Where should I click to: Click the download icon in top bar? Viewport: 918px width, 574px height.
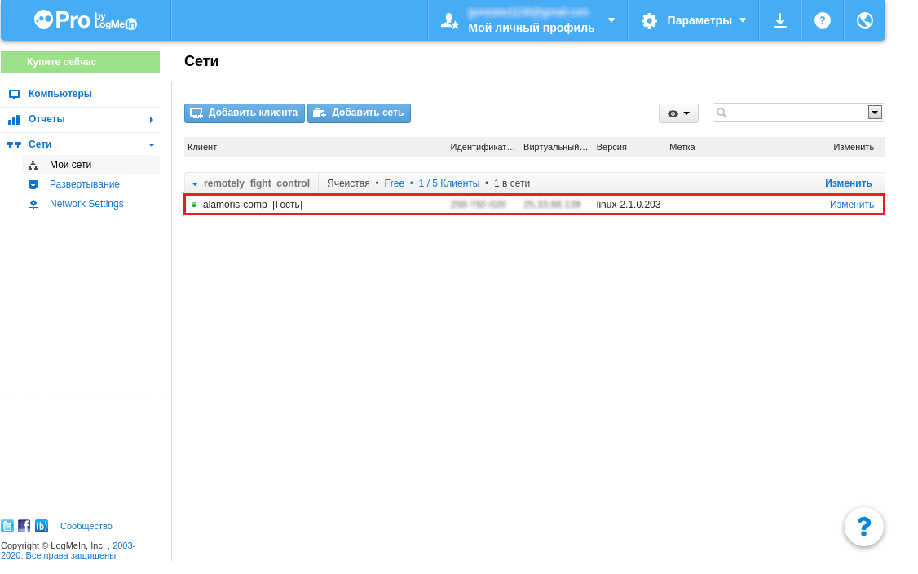[x=780, y=20]
